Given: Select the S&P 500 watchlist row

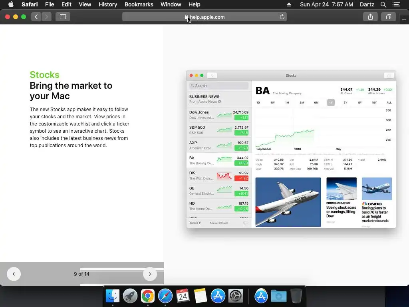Looking at the screenshot, I should click(219, 130).
